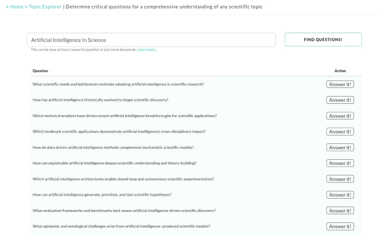Select the cross-disciplinary impact question text

point(119,132)
